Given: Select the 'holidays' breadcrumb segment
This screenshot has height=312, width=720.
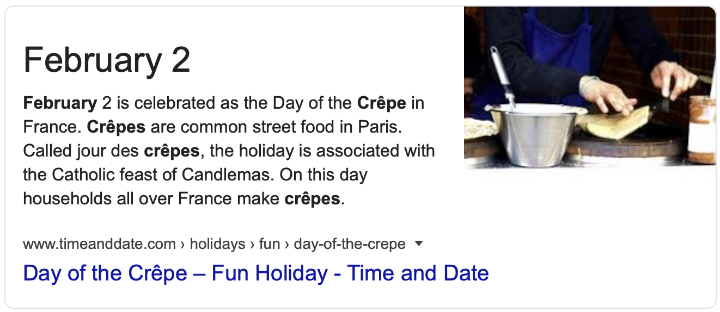Looking at the screenshot, I should pos(217,244).
